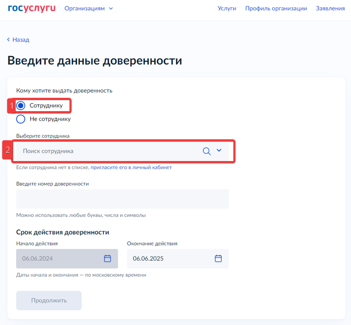Open Профиль организации in the top menu
The image size is (351, 325).
[x=276, y=8]
